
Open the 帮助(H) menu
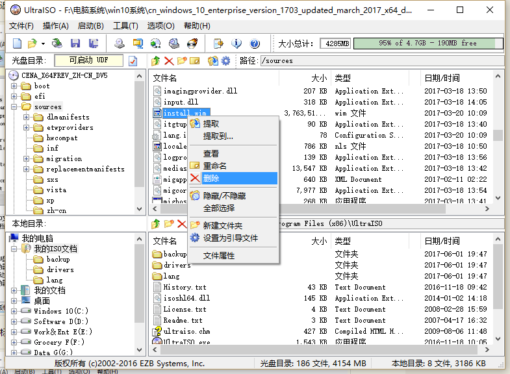click(197, 26)
